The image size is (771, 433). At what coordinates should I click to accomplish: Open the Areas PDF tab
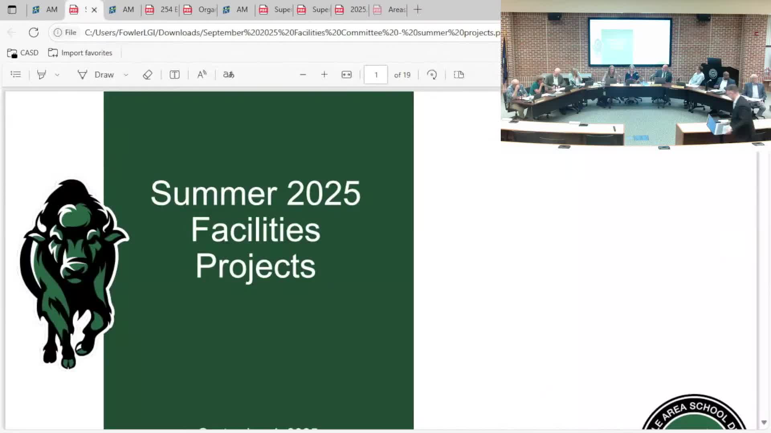pyautogui.click(x=388, y=10)
